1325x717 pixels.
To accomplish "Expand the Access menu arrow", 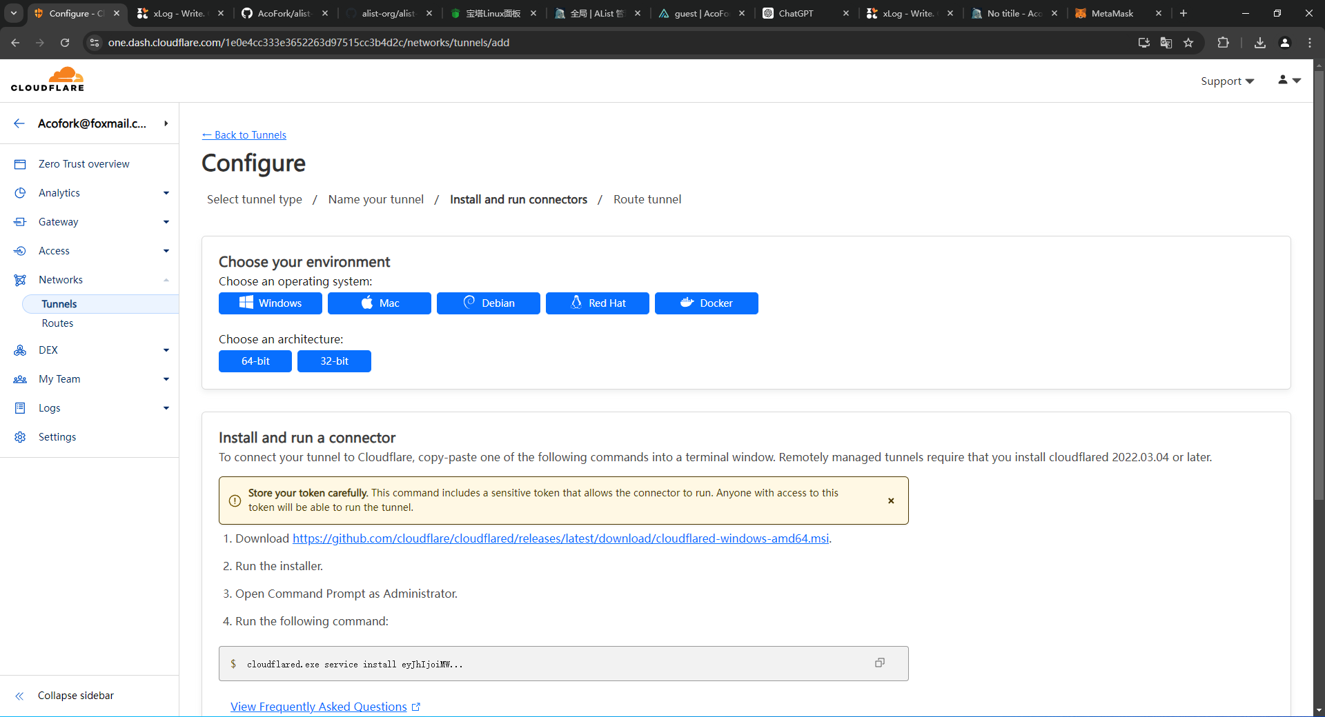I will [x=166, y=251].
